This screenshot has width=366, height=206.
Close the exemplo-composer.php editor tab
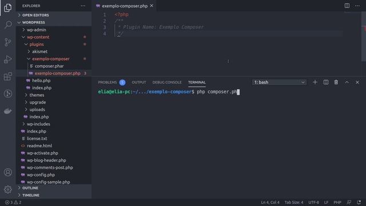(x=152, y=6)
